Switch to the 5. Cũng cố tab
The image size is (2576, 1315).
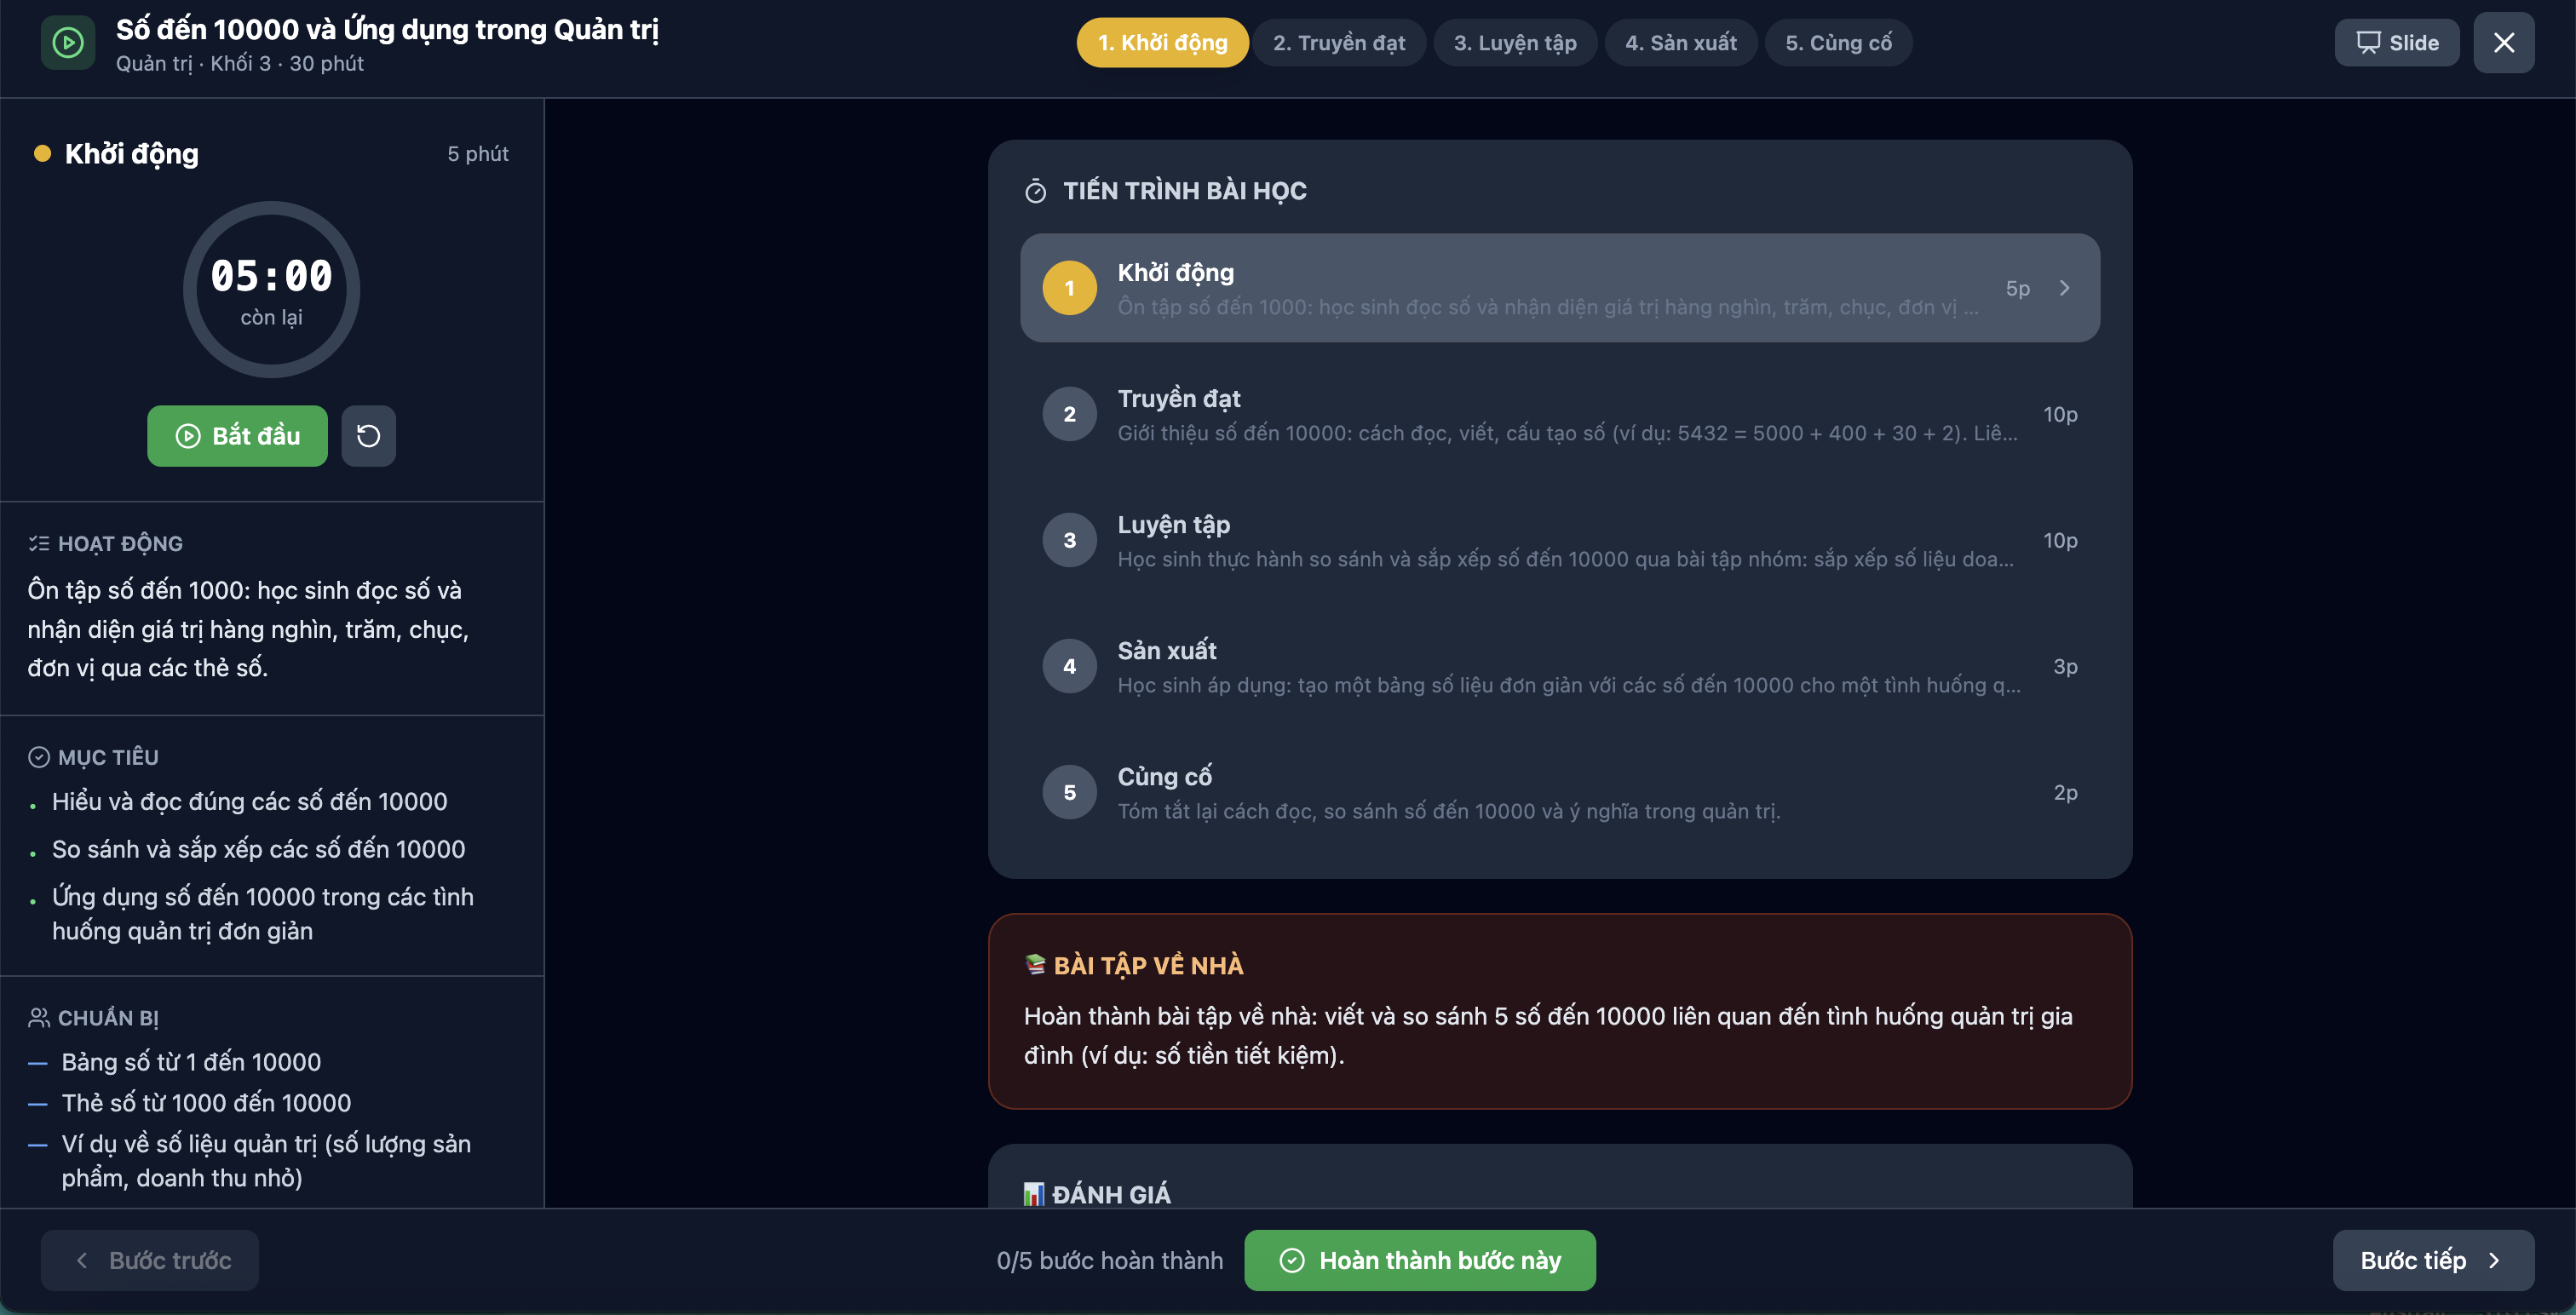1838,43
